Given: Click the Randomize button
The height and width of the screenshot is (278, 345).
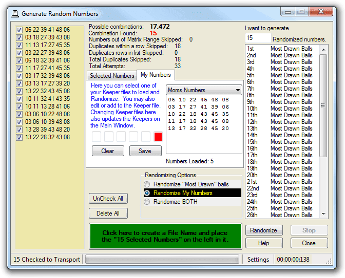Looking at the screenshot, I should [264, 230].
